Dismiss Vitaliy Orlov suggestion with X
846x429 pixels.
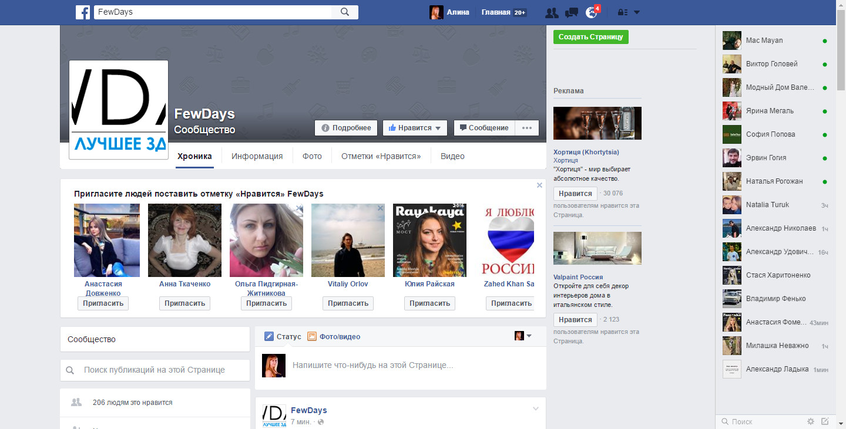pos(380,208)
